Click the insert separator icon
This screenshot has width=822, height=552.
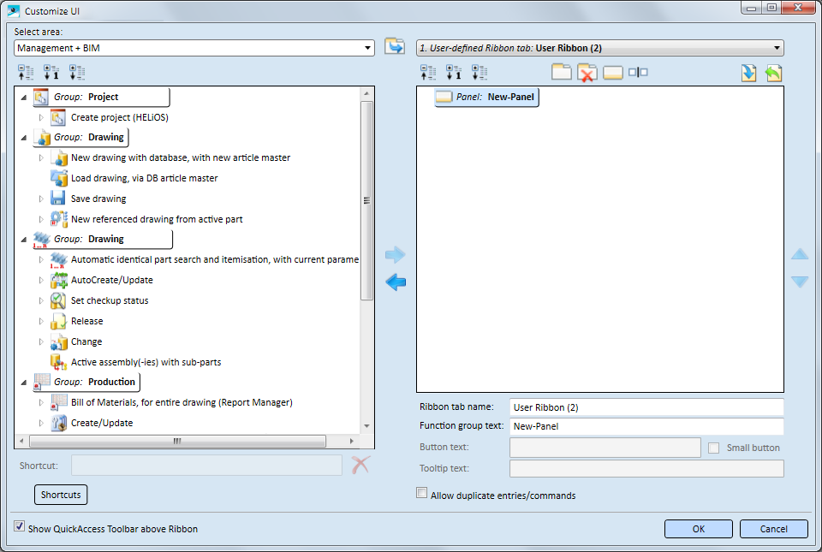tap(638, 72)
